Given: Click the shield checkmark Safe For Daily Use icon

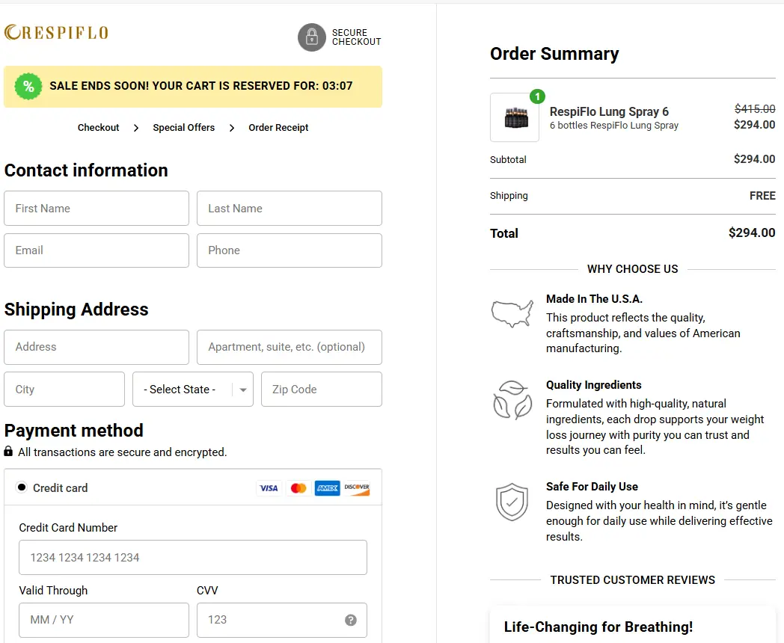Looking at the screenshot, I should pyautogui.click(x=512, y=502).
